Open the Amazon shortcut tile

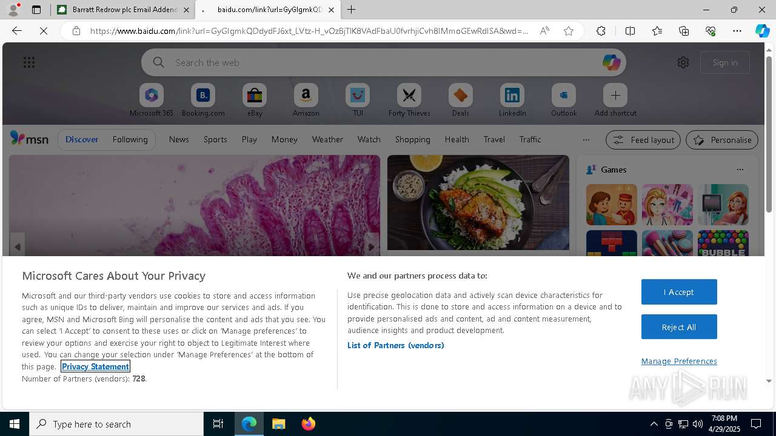pos(306,100)
